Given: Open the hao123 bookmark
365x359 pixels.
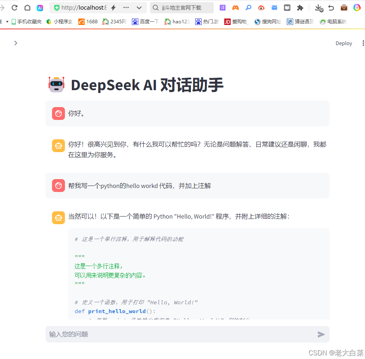Looking at the screenshot, I should pyautogui.click(x=177, y=22).
